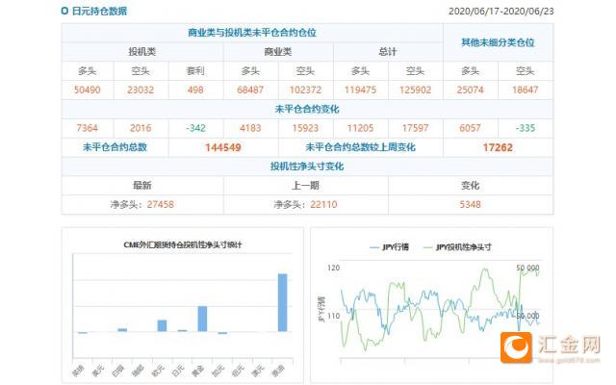This screenshot has height=385, width=616.
Task: Click the 欧元 bar in the bar chart
Action: coord(162,325)
